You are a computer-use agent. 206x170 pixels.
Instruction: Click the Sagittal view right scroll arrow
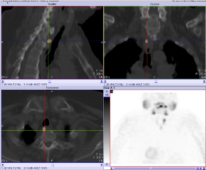coord(101,81)
